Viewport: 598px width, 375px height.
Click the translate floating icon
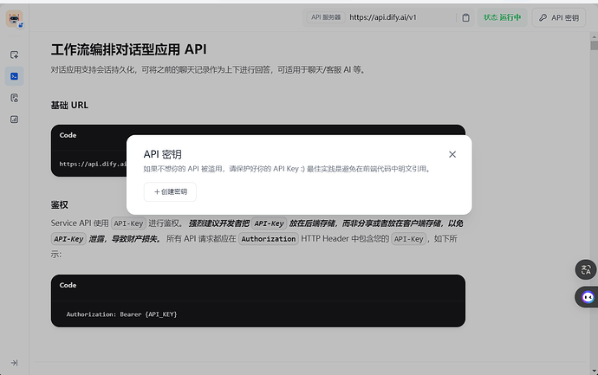tap(586, 270)
